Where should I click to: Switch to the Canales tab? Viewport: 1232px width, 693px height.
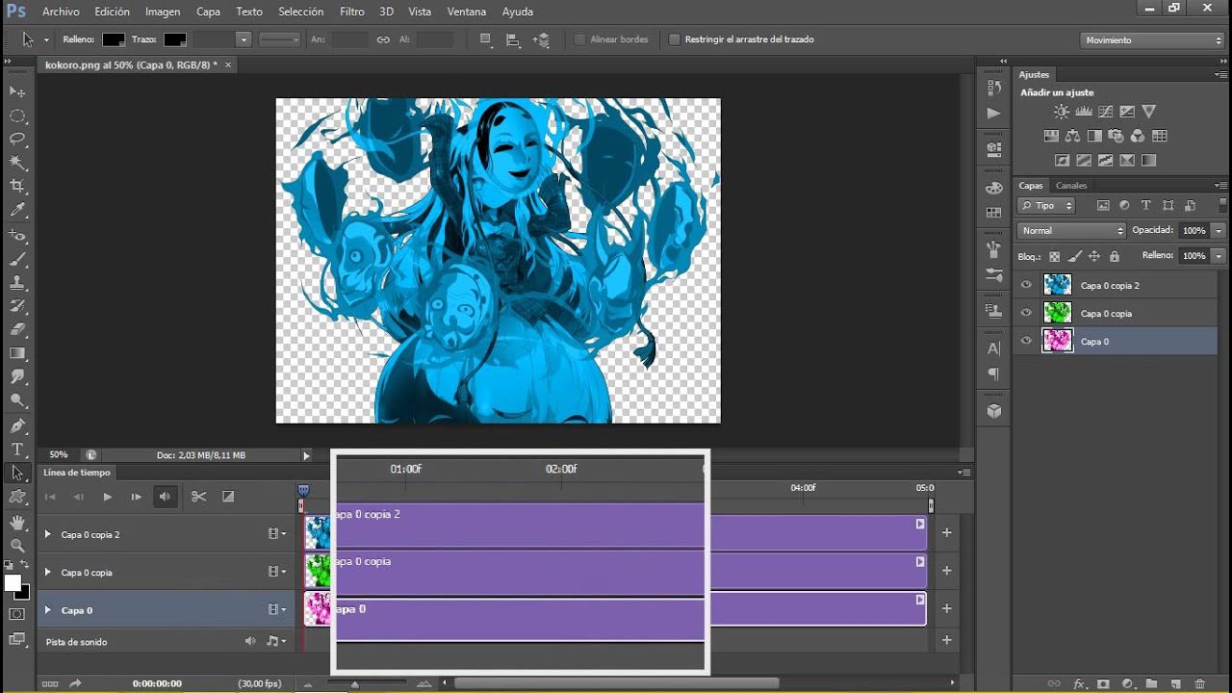[1071, 186]
